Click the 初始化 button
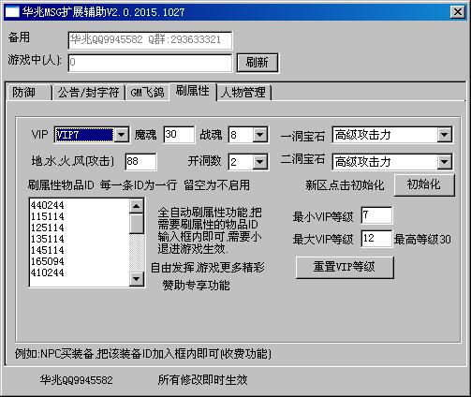This screenshot has height=397, width=471. 424,185
